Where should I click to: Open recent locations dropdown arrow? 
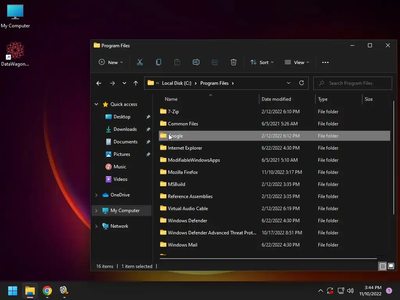point(124,83)
